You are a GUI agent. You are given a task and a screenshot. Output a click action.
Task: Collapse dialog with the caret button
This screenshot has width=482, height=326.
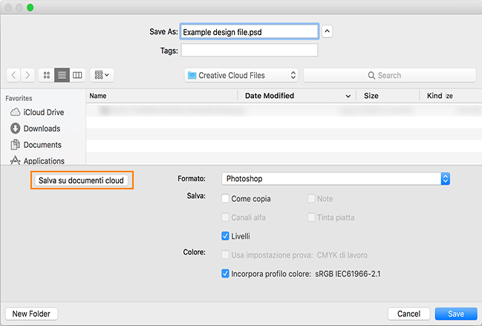click(327, 31)
